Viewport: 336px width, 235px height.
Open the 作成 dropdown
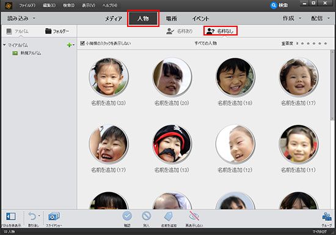(291, 18)
